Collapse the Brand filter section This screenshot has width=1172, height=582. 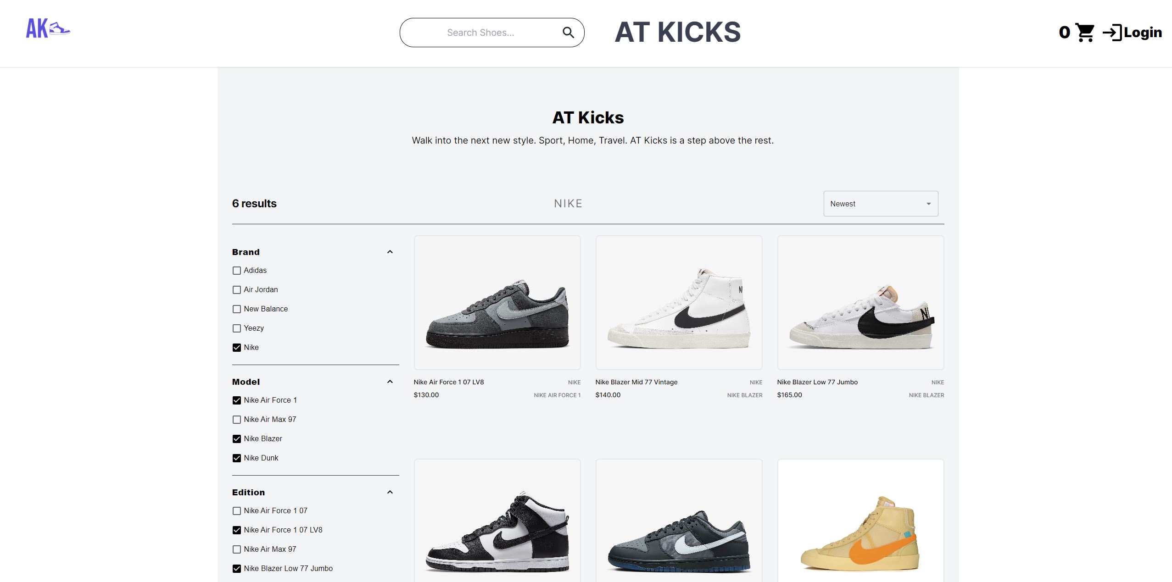pos(390,252)
